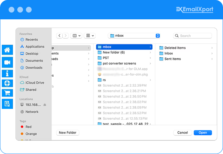Viewport: 223px width, 154px height.
Task: Click Screenshot at 12.55.13 PM file
Action: (x=124, y=119)
